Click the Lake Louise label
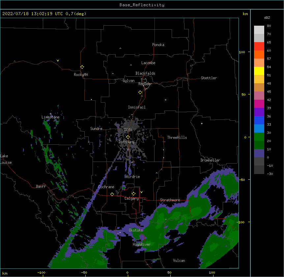 click(6, 159)
